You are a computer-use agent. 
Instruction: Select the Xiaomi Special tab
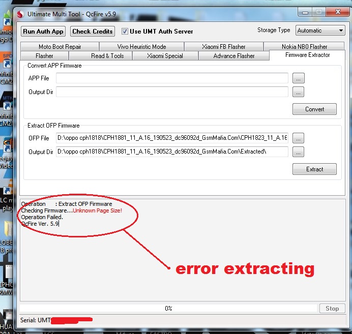coord(165,55)
